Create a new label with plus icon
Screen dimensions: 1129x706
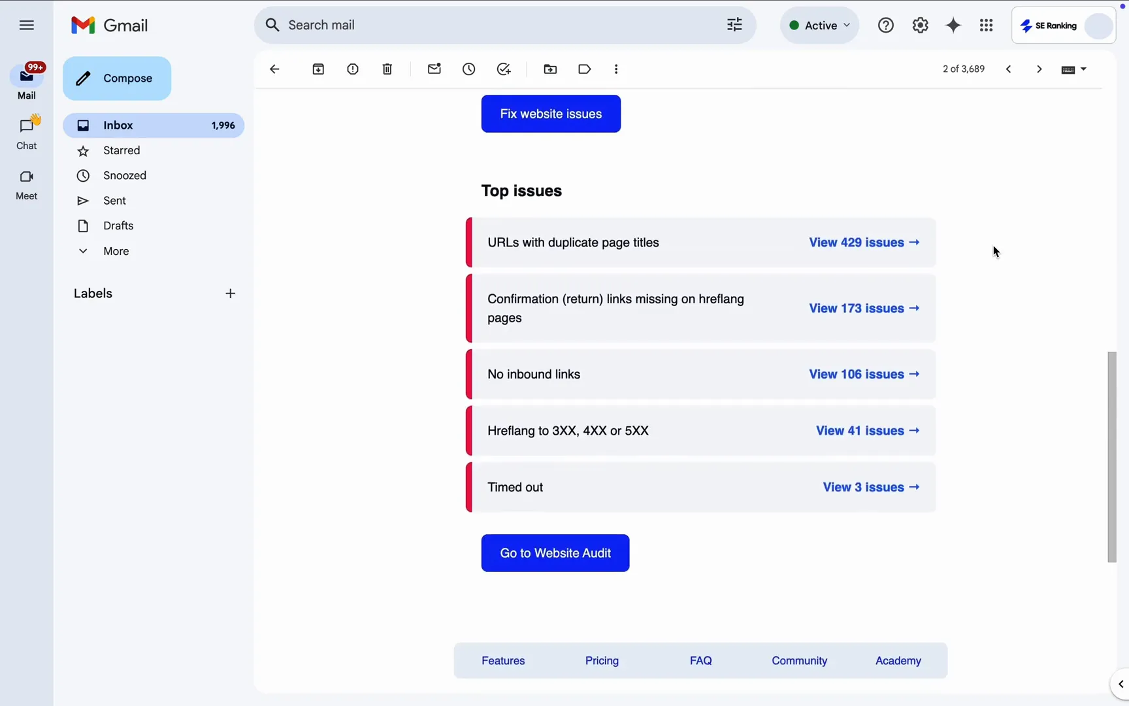230,293
